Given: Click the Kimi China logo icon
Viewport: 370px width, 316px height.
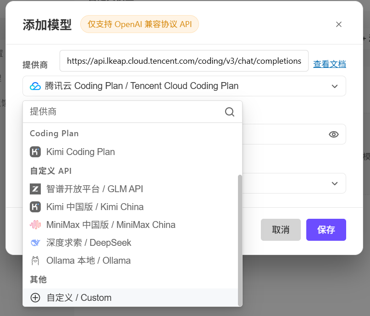Looking at the screenshot, I should (x=35, y=207).
